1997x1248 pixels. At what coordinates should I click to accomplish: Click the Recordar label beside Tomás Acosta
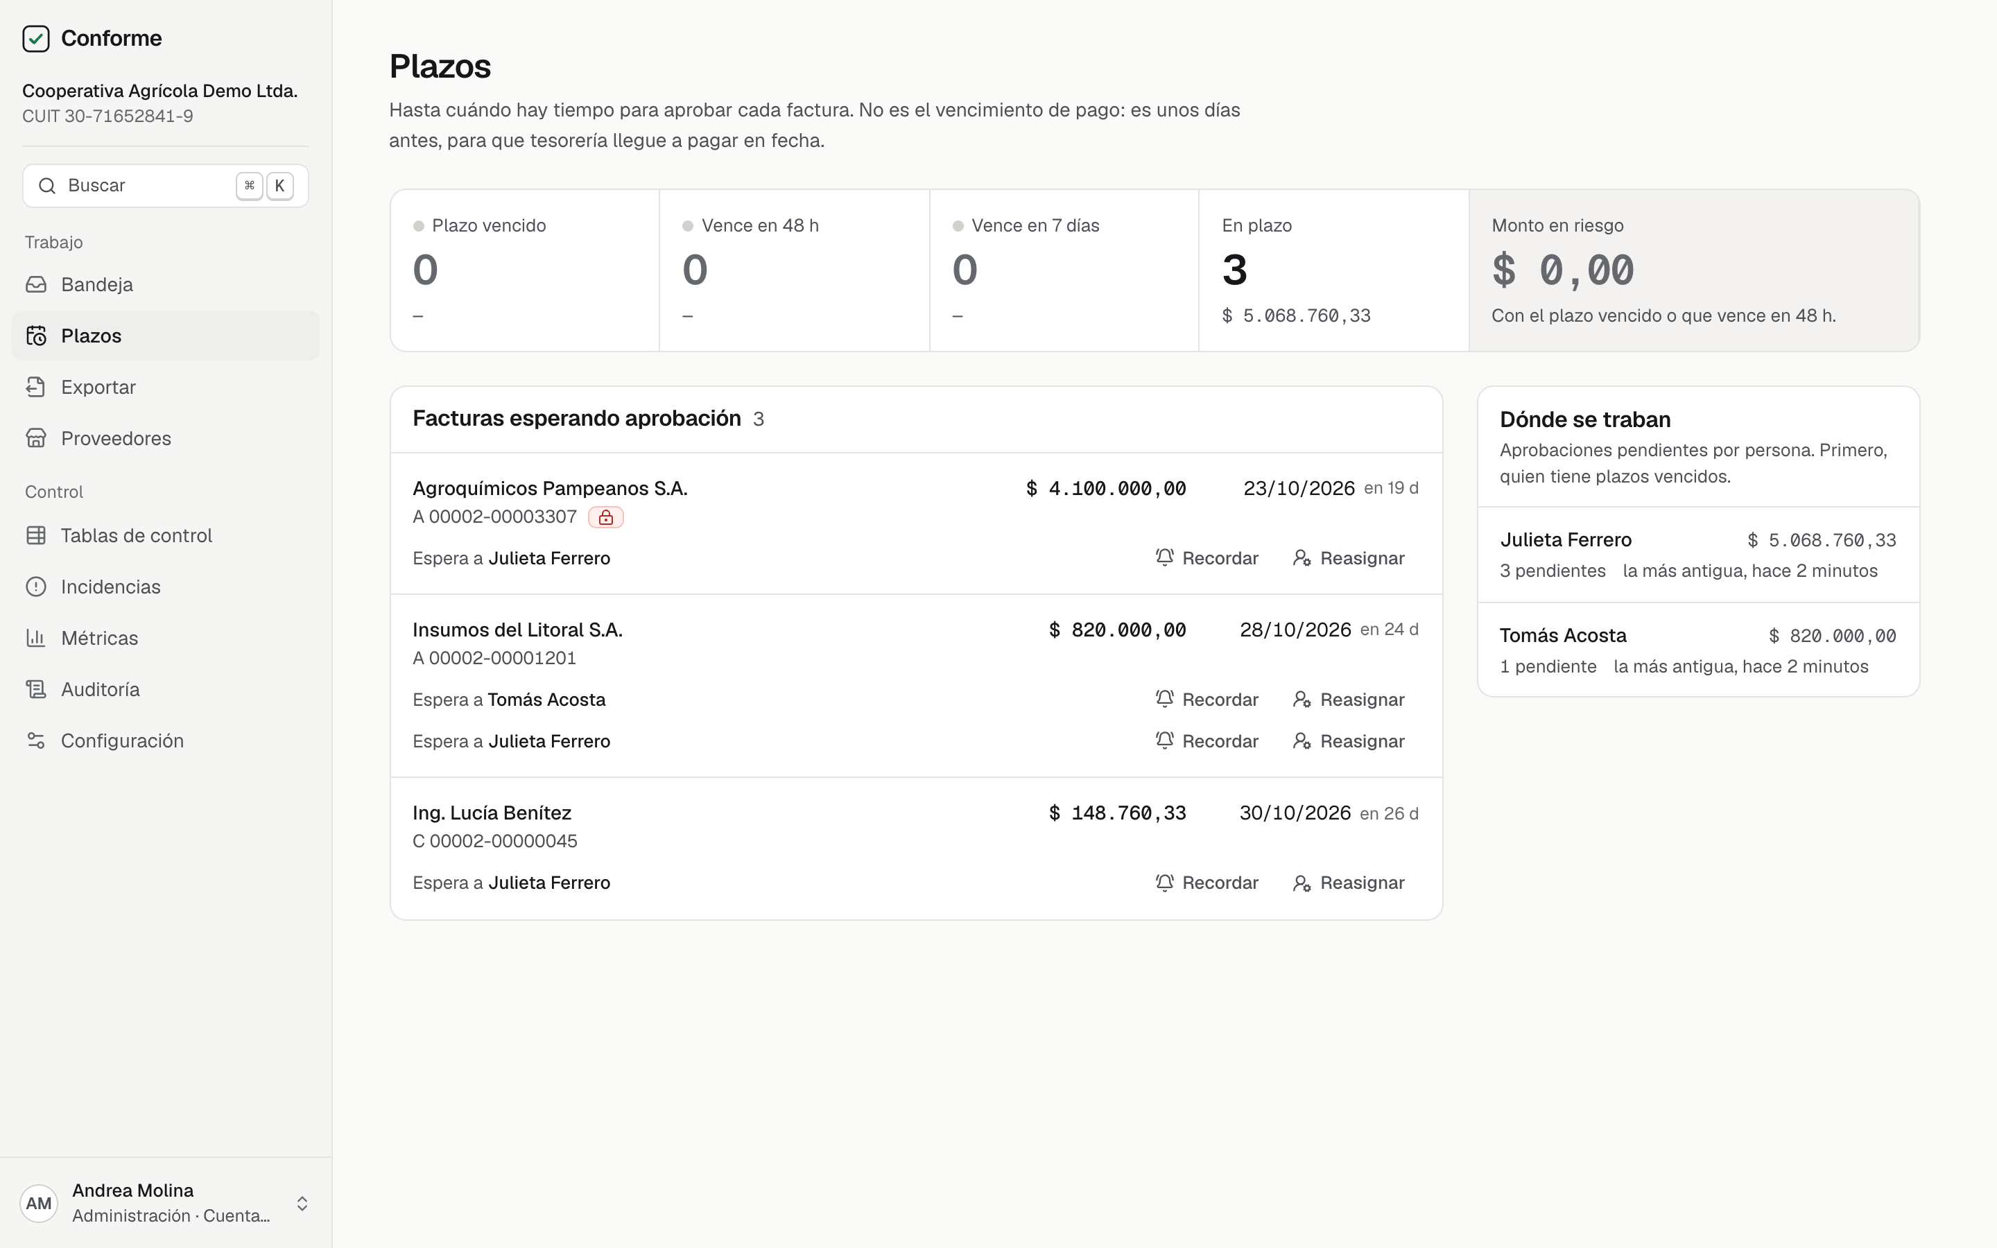pyautogui.click(x=1220, y=699)
